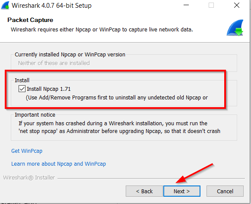Click the large Wireshark logo in header

pyautogui.click(x=235, y=28)
